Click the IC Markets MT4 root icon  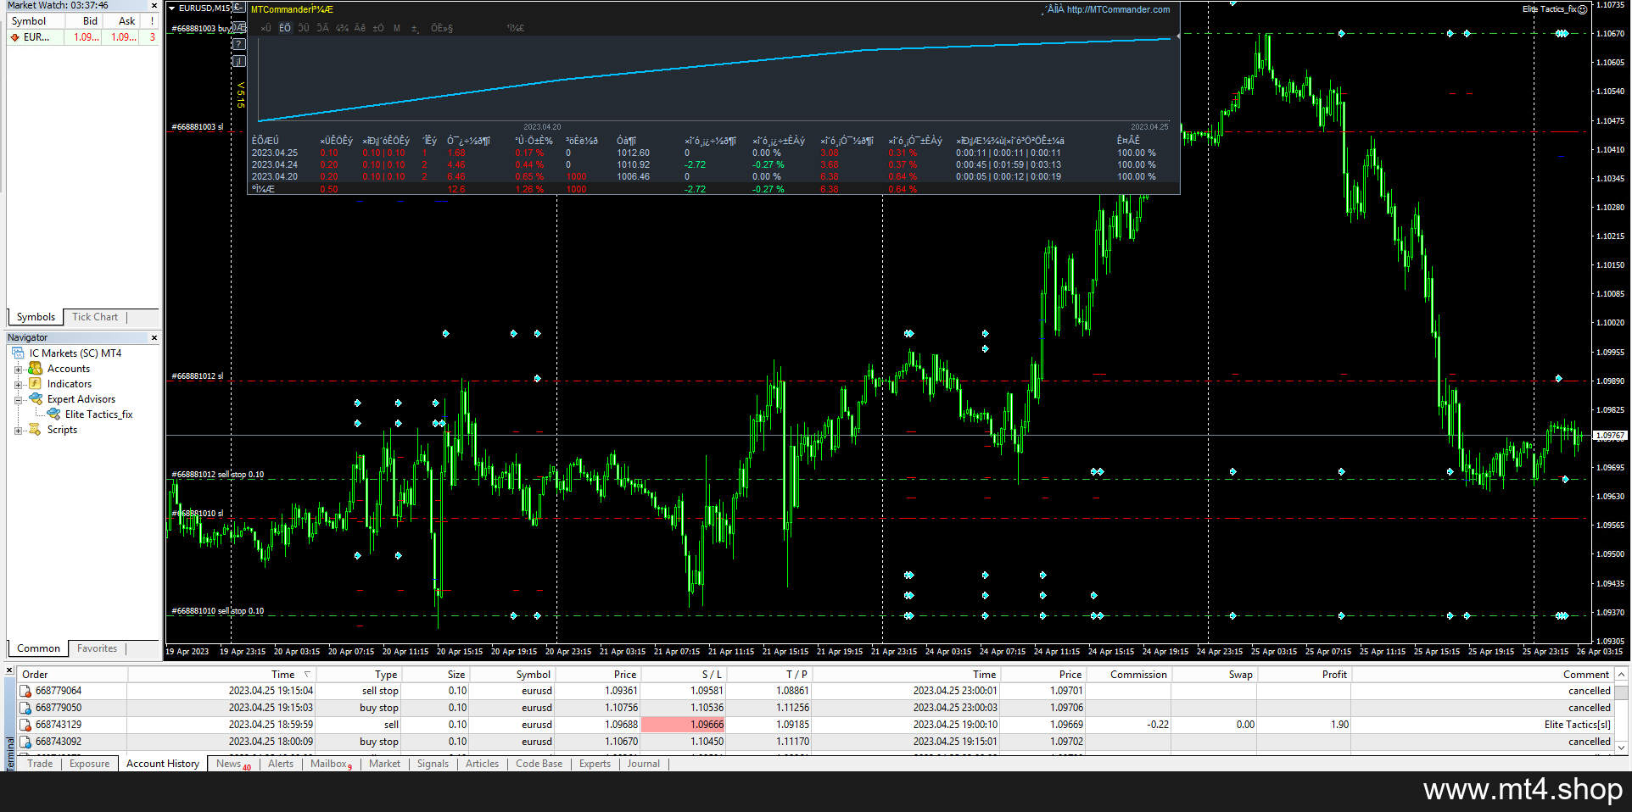[18, 353]
